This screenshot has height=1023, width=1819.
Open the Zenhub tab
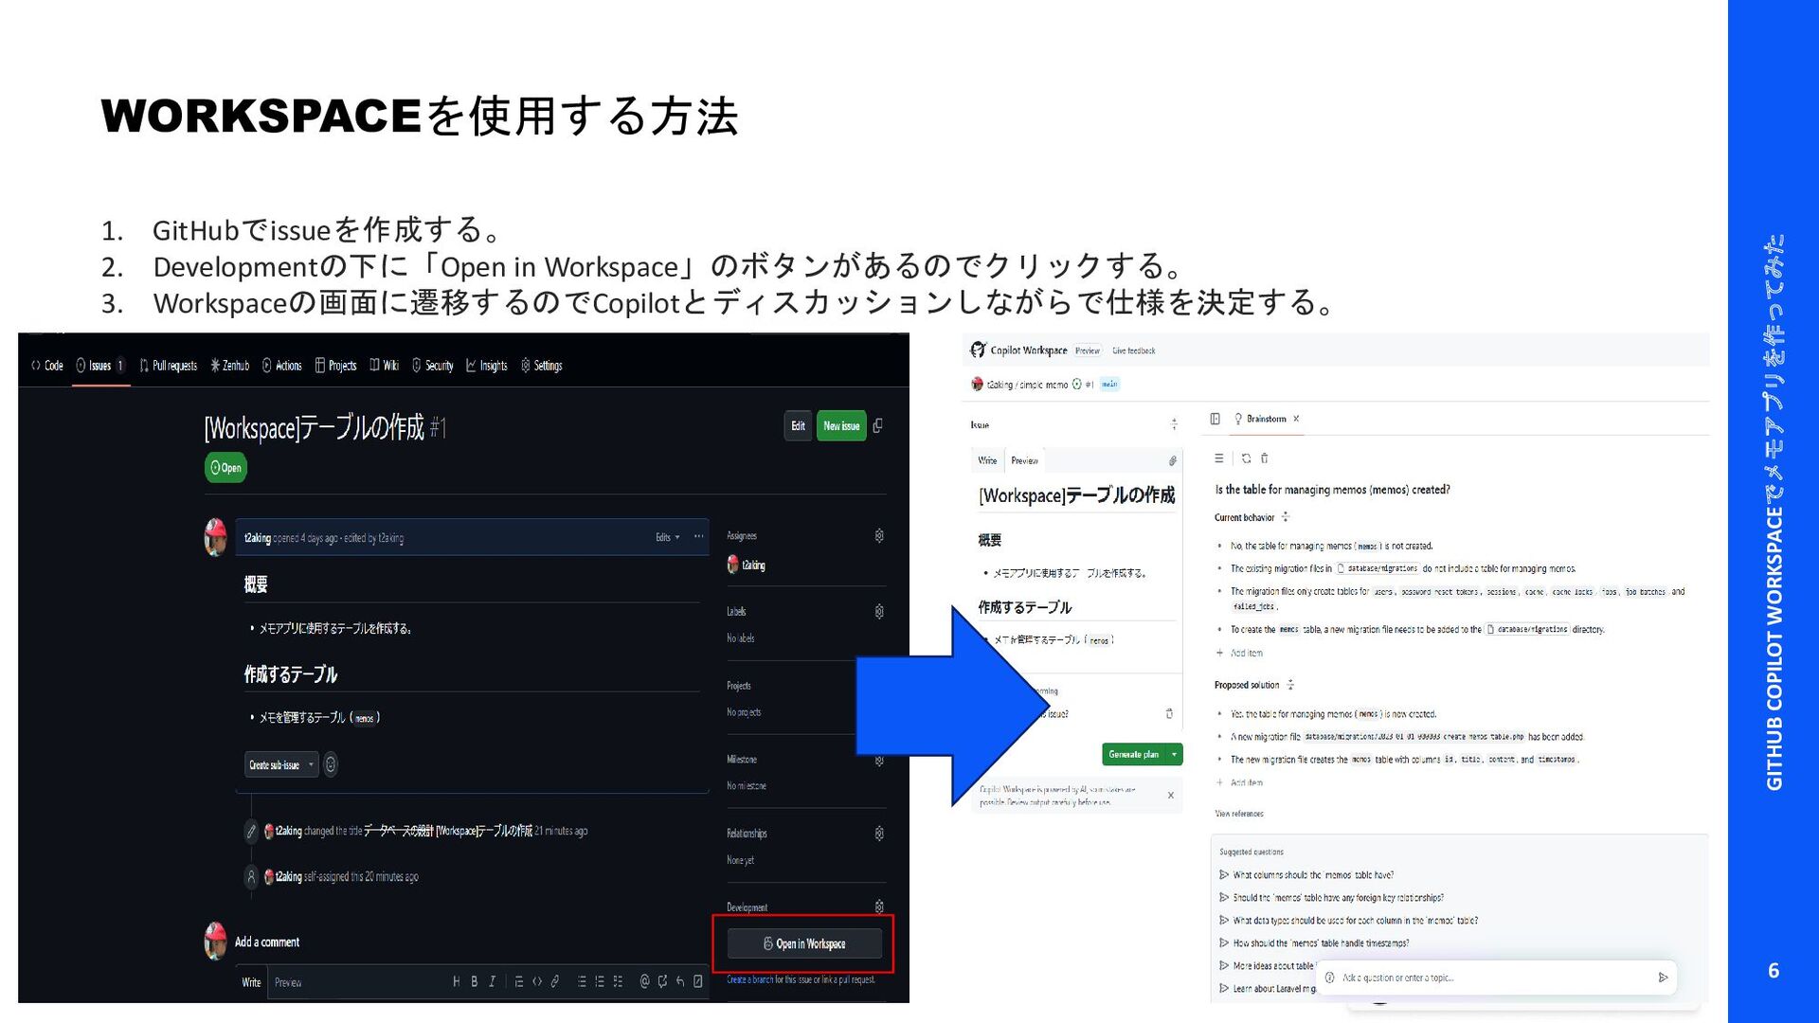pos(230,366)
